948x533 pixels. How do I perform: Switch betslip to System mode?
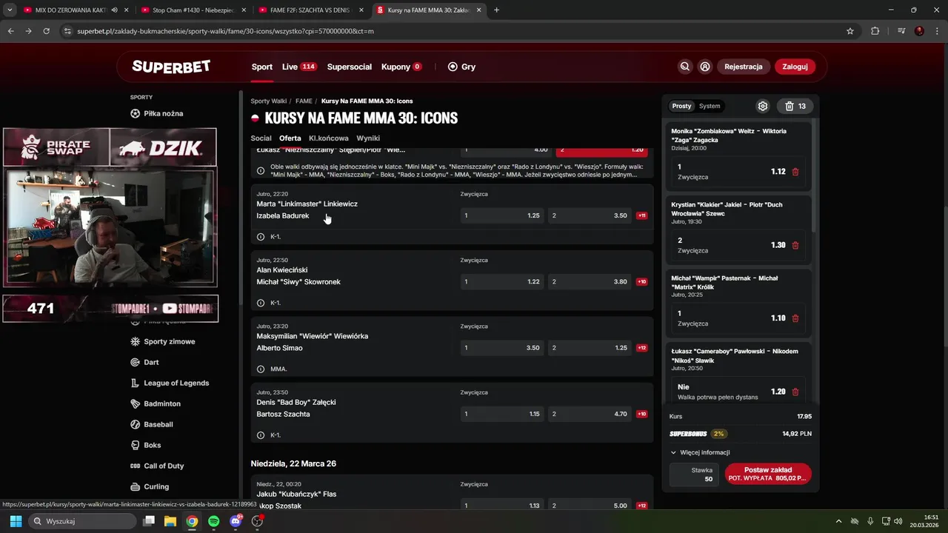(x=710, y=106)
